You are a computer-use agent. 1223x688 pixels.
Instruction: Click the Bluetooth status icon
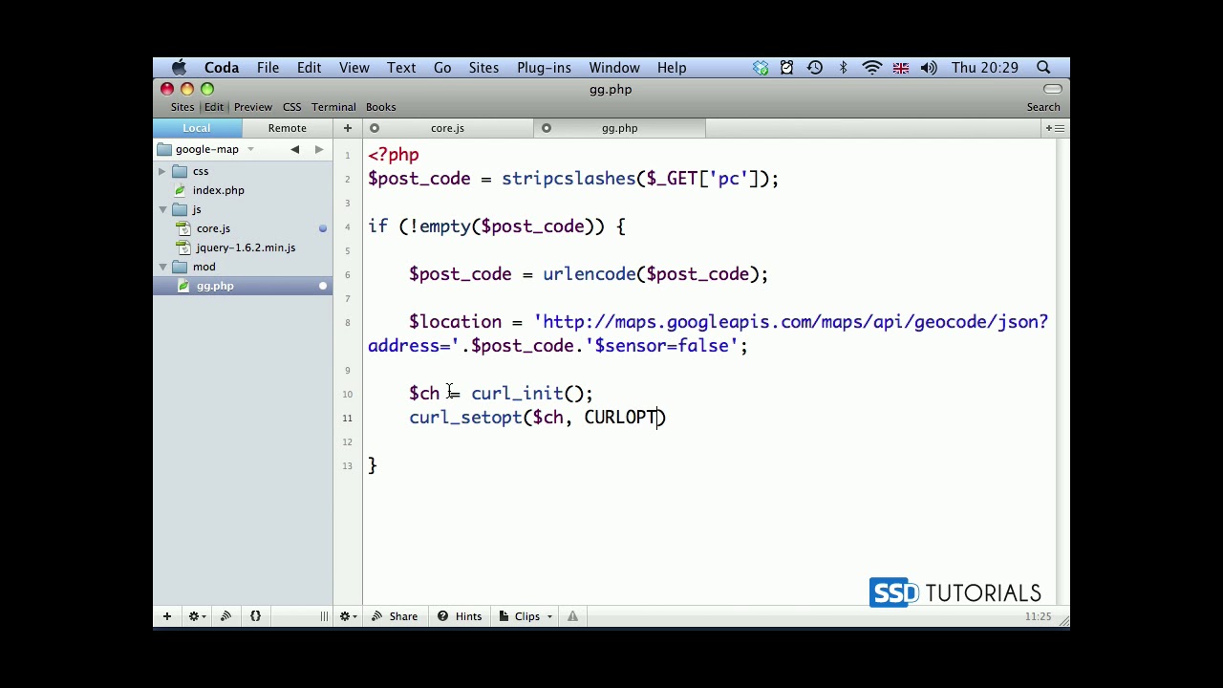(843, 68)
